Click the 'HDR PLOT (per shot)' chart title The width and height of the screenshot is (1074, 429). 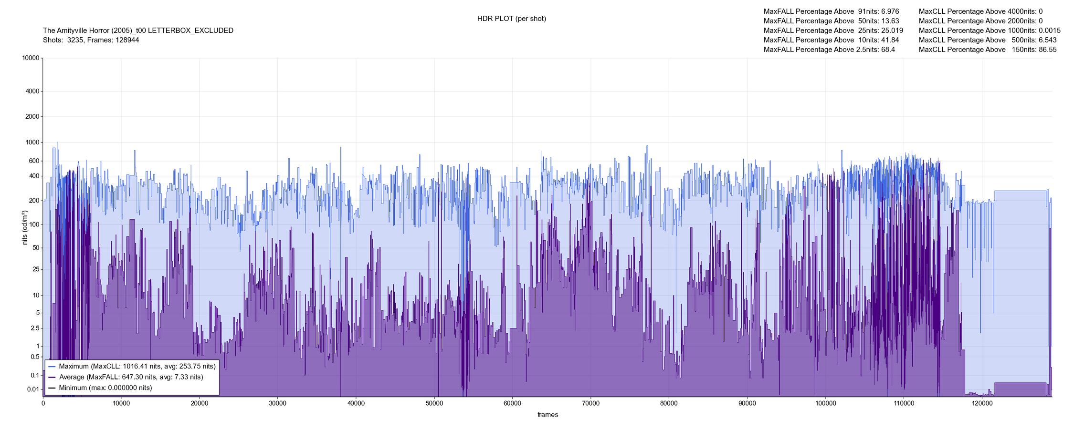(511, 19)
